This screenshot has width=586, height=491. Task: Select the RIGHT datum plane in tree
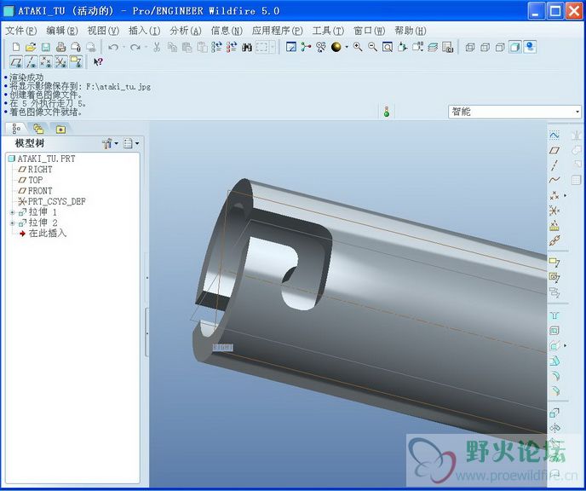pyautogui.click(x=36, y=170)
